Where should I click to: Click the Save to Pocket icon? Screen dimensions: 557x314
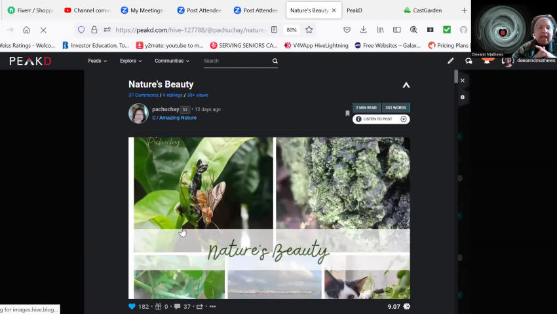[347, 30]
